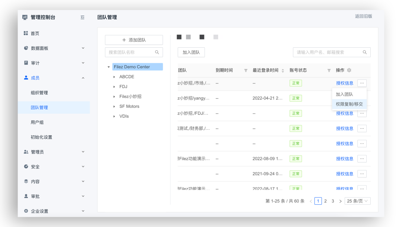Screen dimensions: 402x227
Task: Expand the VDIs team node
Action: [x=114, y=116]
